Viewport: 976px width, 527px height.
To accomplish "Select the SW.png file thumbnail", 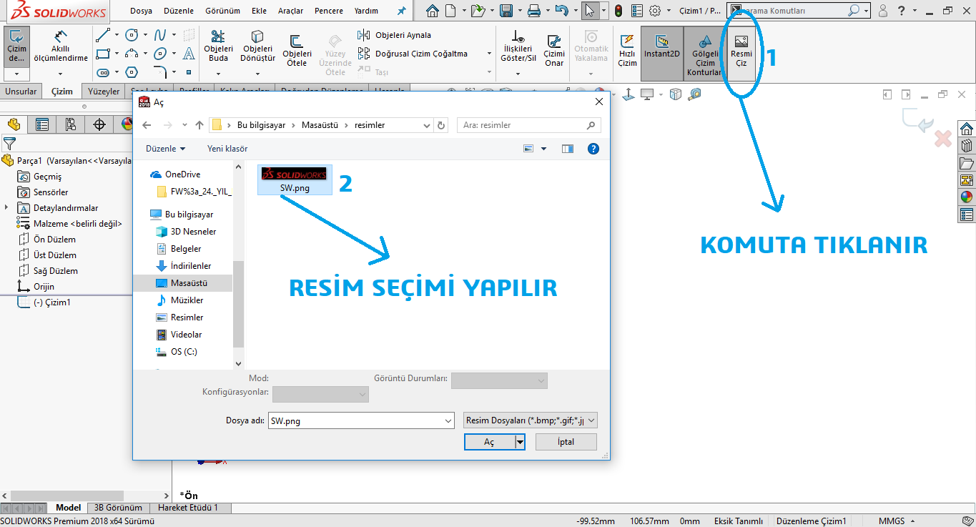I will point(294,179).
